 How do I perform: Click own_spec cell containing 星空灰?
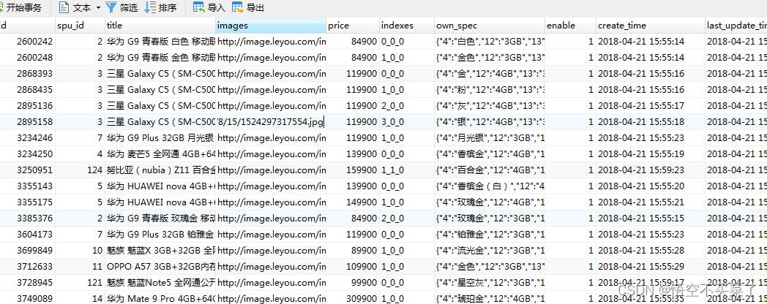click(490, 284)
